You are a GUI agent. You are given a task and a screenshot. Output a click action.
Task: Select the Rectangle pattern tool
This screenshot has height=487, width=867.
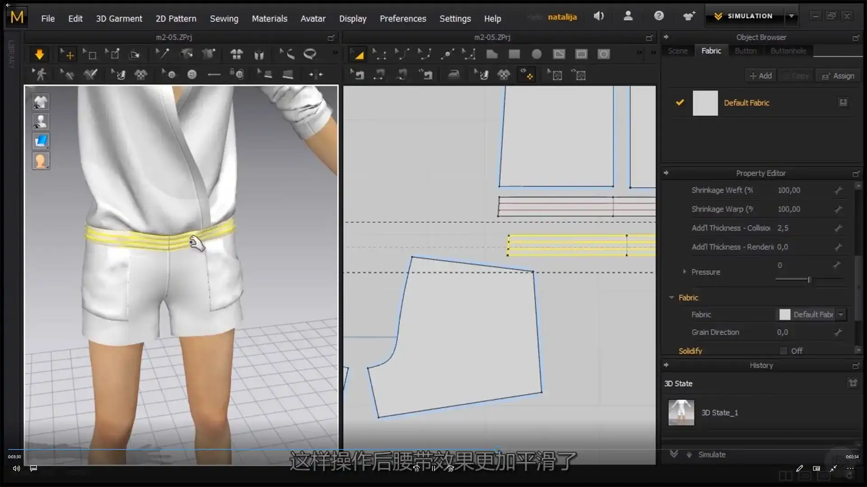coord(514,55)
